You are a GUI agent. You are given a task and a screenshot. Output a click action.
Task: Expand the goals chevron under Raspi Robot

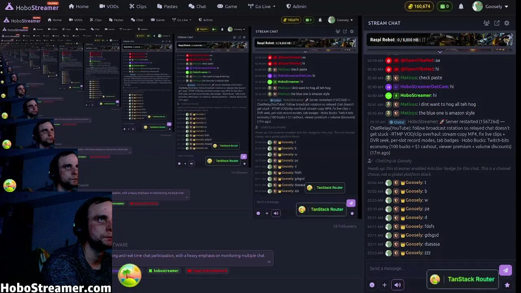[440, 52]
